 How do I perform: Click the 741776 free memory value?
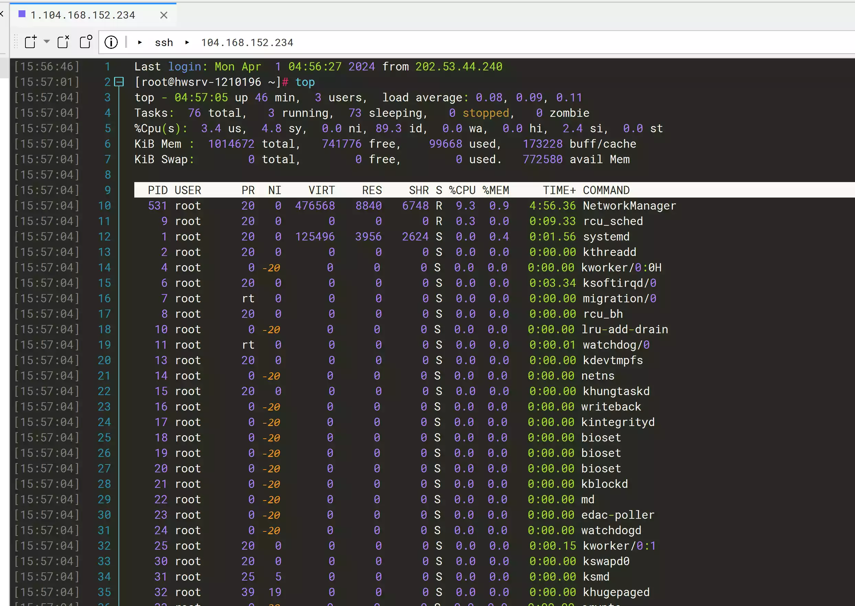coord(342,144)
